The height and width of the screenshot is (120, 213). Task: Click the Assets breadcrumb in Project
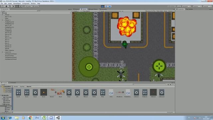16,87
